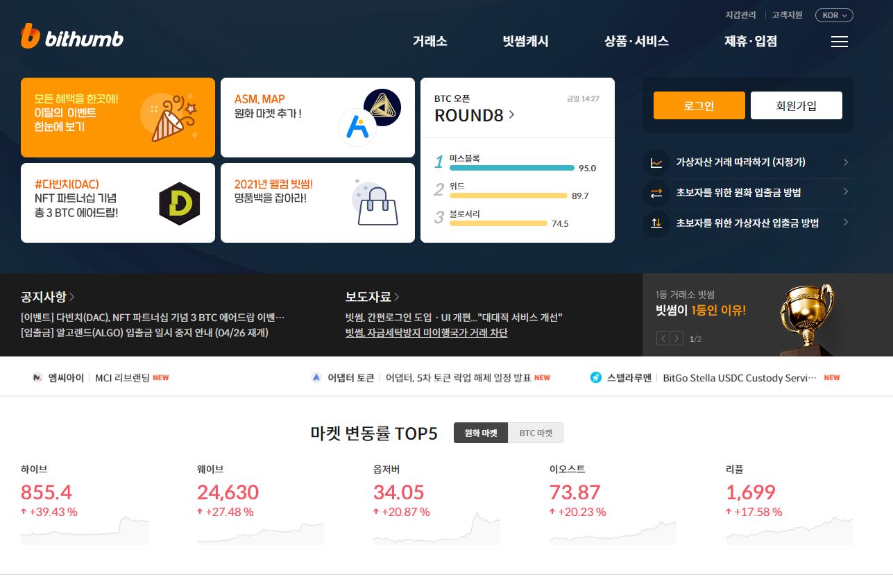Viewport: 893px width, 586px height.
Task: Go to next banner slide arrow
Action: [677, 338]
